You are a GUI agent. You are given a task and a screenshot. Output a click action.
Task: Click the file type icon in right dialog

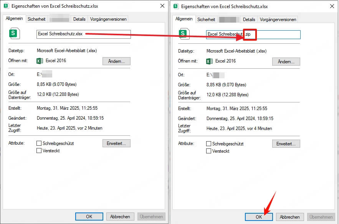[x=184, y=34]
